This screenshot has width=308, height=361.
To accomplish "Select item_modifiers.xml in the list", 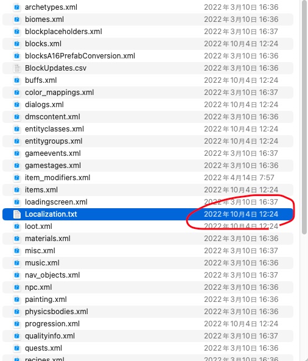I will coord(148,178).
